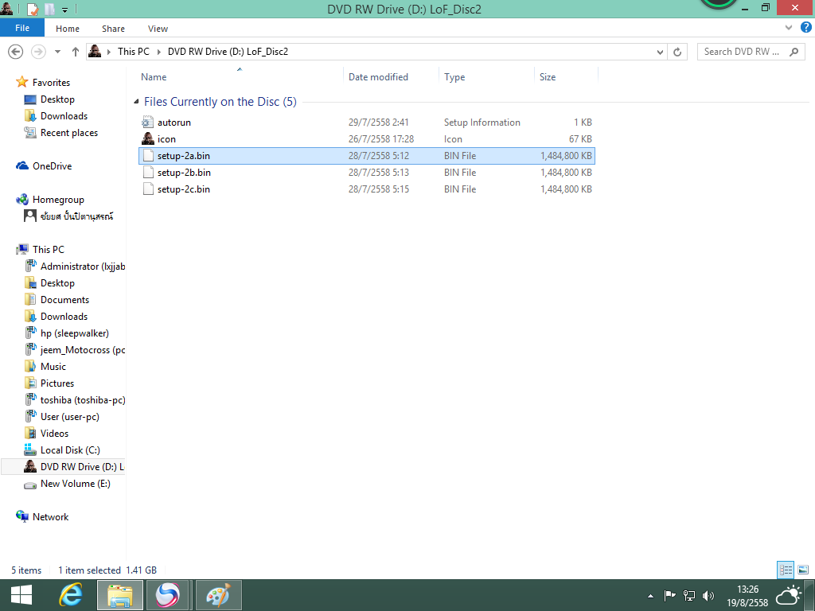Click the Back navigation arrow
815x611 pixels.
pyautogui.click(x=15, y=52)
